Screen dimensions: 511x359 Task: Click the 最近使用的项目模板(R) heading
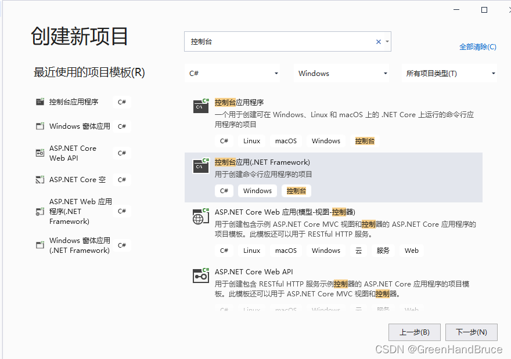(x=89, y=72)
